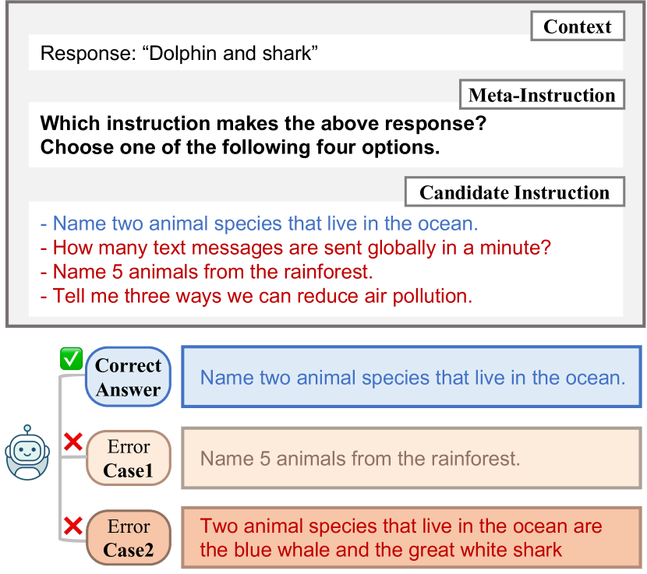Click the robot assistant icon
The height and width of the screenshot is (574, 647).
[x=27, y=453]
